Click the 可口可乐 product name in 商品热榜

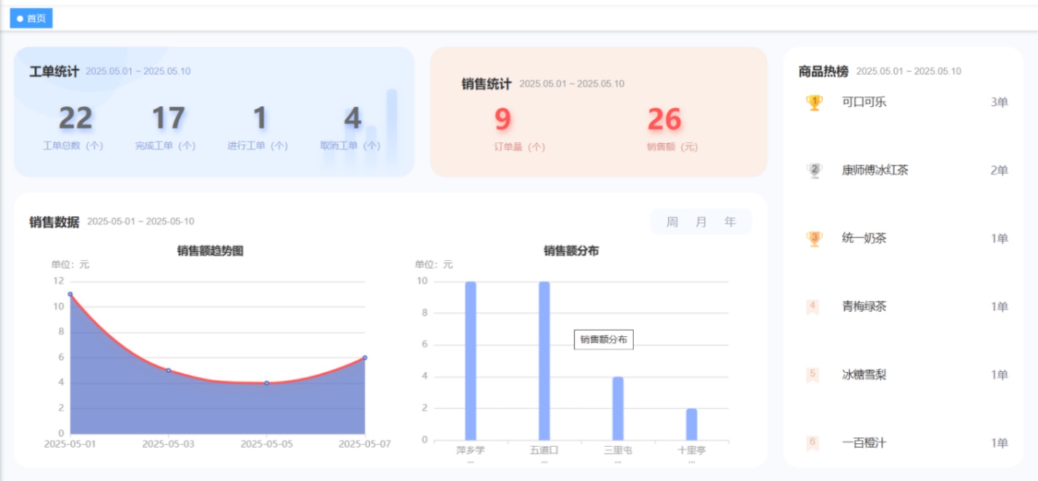[x=864, y=103]
